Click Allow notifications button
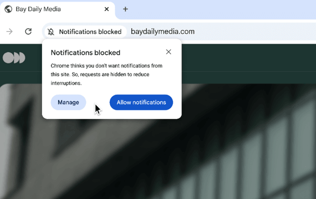 (141, 102)
